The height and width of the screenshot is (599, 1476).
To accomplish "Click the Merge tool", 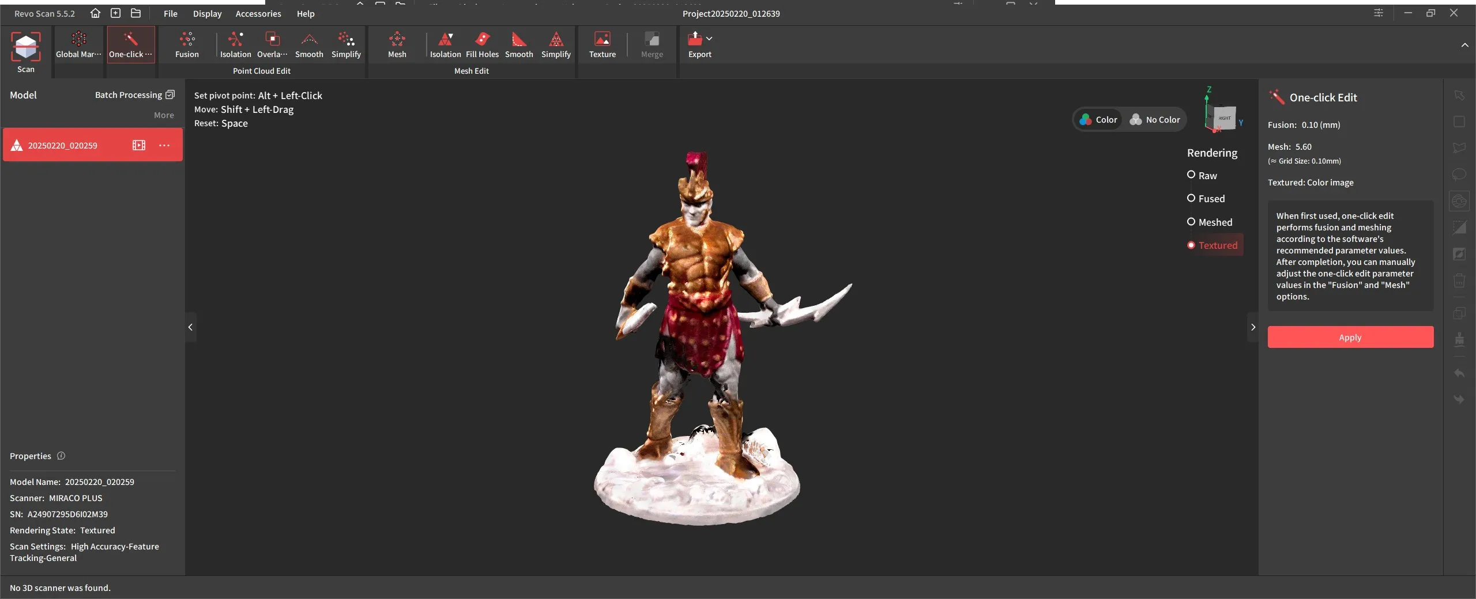I will pyautogui.click(x=652, y=45).
